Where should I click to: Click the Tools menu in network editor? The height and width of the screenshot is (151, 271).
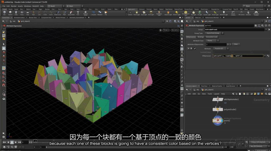point(210,94)
